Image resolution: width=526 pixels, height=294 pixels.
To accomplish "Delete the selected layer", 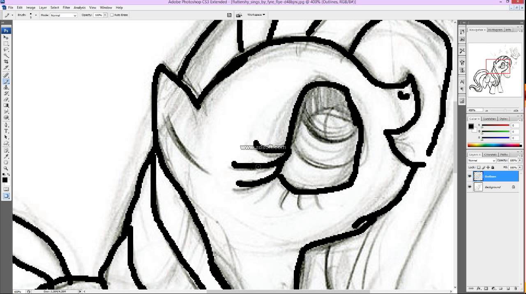I will [516, 288].
